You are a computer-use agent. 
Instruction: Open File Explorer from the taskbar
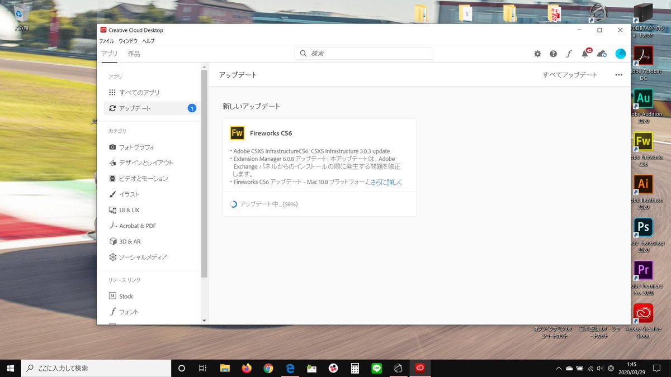225,368
